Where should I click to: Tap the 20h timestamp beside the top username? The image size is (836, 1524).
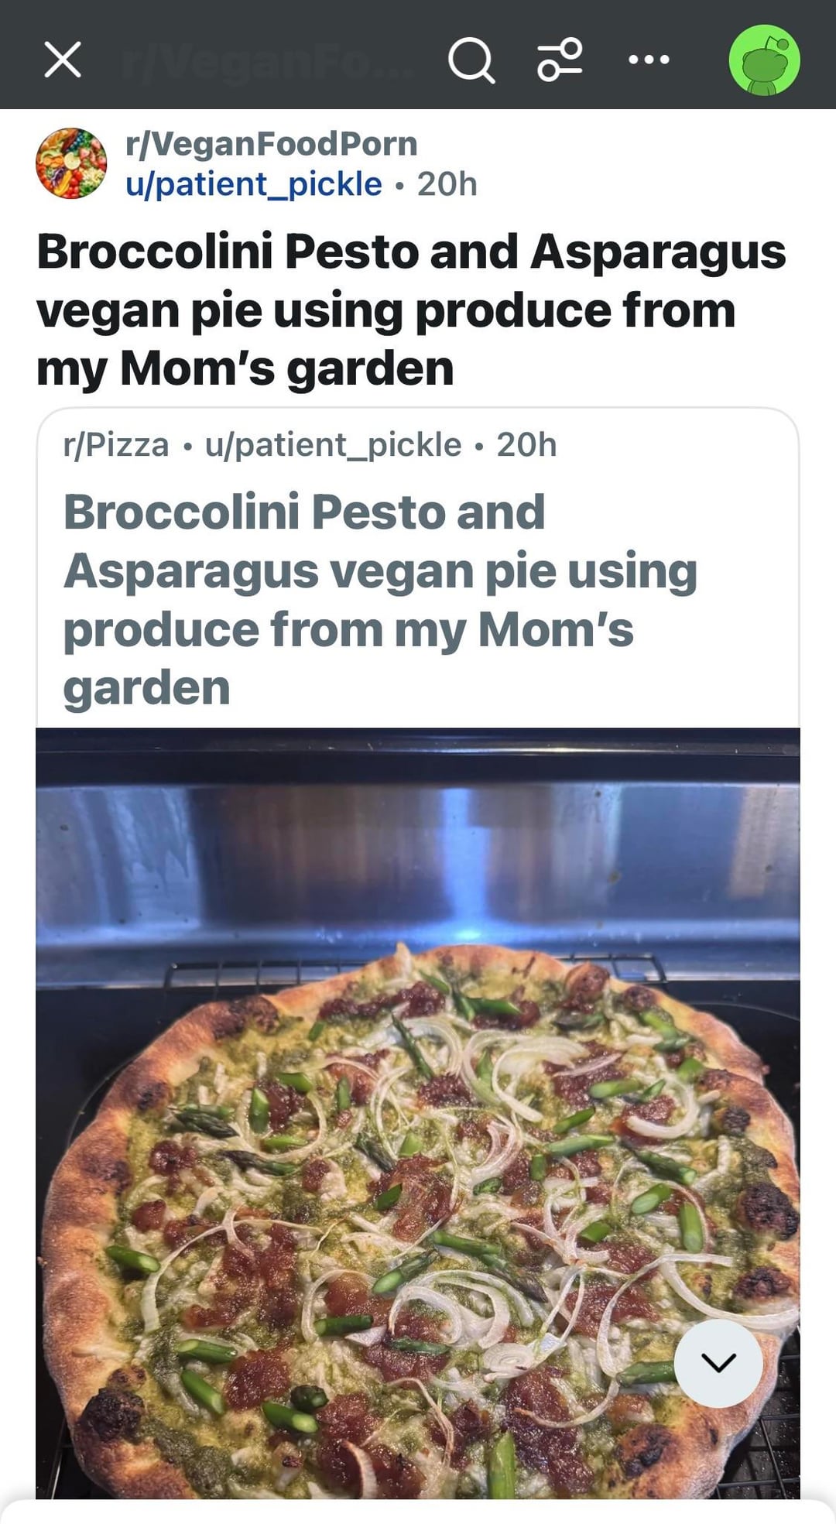click(x=447, y=184)
